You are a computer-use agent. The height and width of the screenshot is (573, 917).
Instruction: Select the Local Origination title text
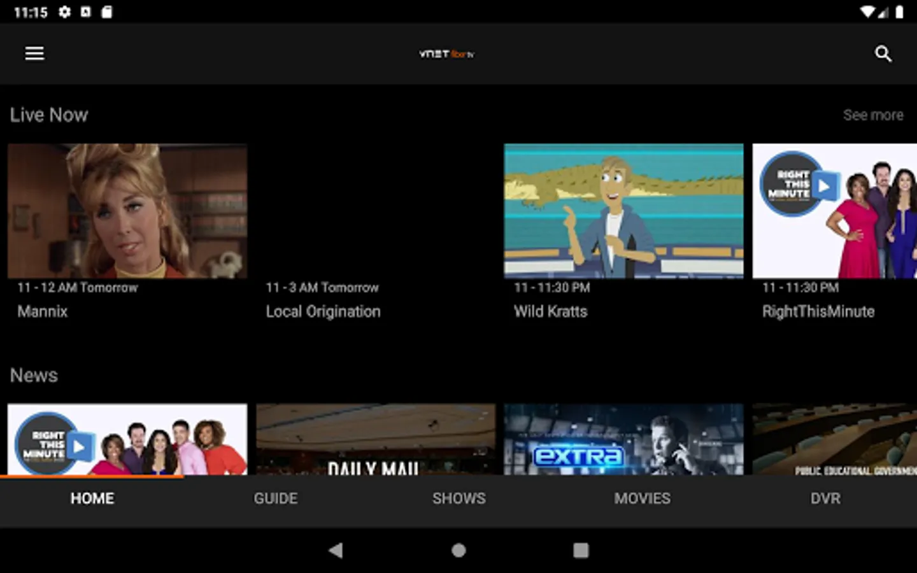point(323,311)
